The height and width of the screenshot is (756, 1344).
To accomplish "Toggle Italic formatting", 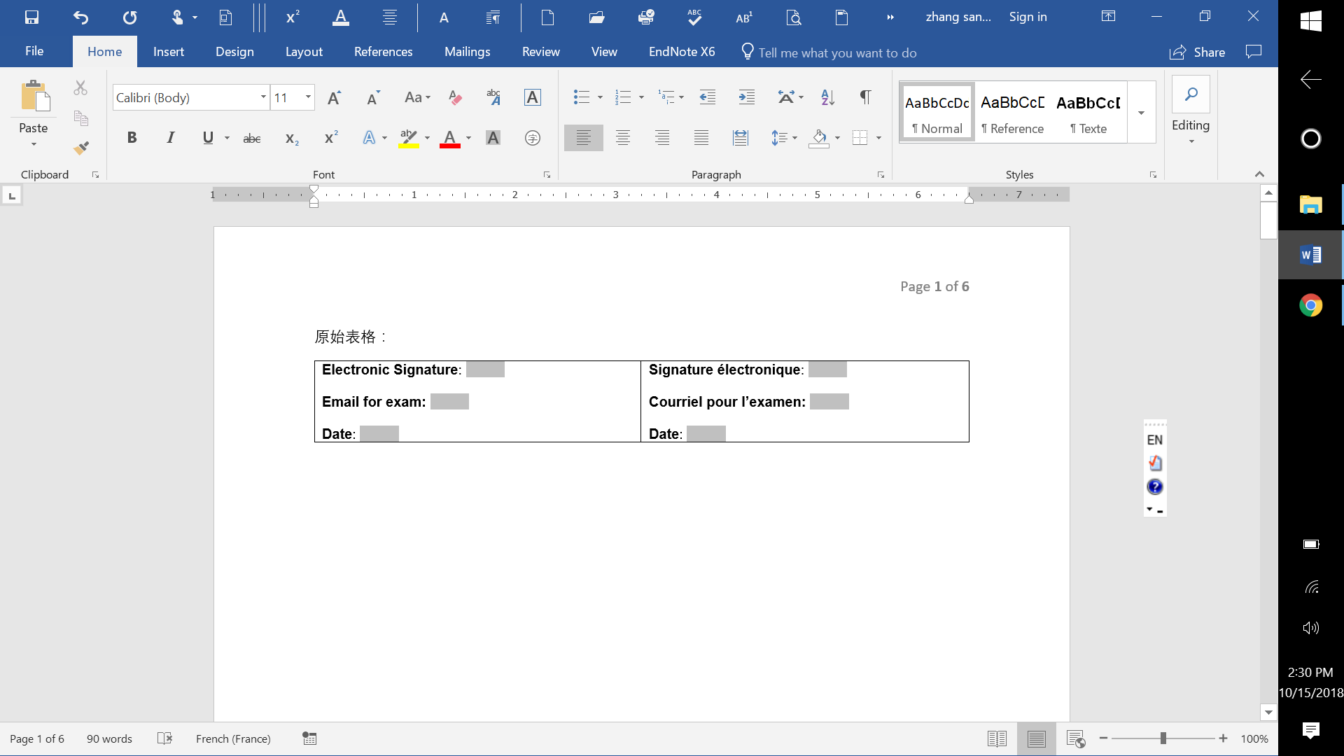I will coord(170,138).
